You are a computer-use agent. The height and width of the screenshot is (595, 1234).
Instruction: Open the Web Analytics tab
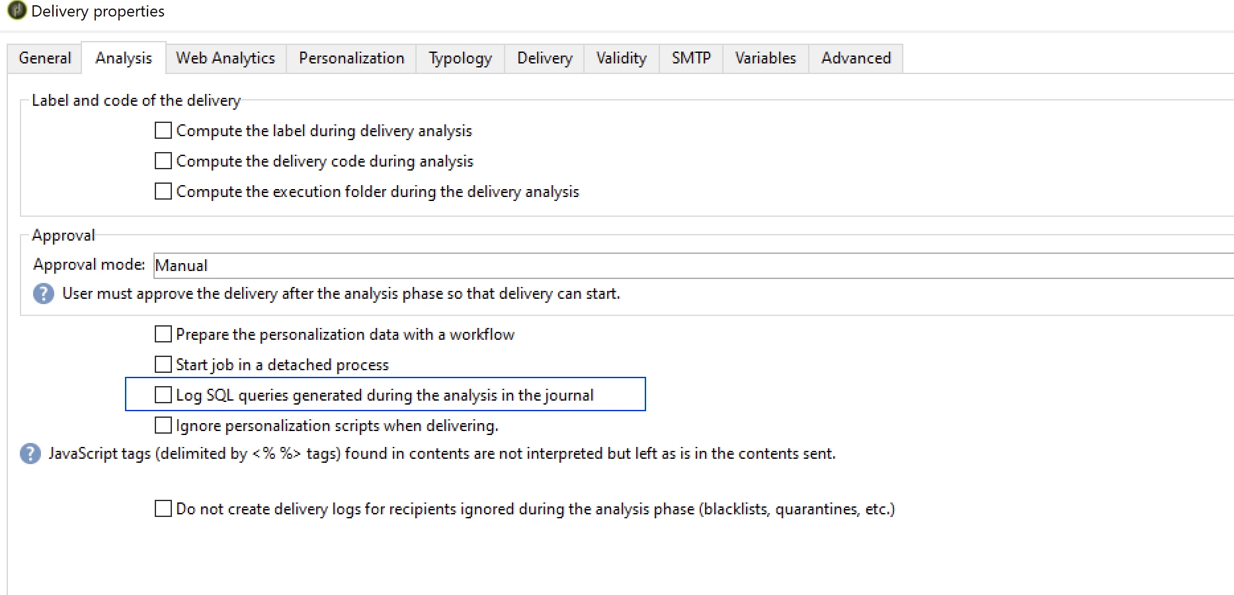click(x=226, y=58)
